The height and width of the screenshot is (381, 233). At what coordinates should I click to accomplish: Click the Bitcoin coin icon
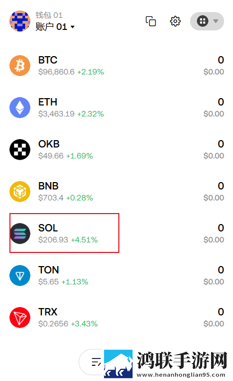click(20, 66)
